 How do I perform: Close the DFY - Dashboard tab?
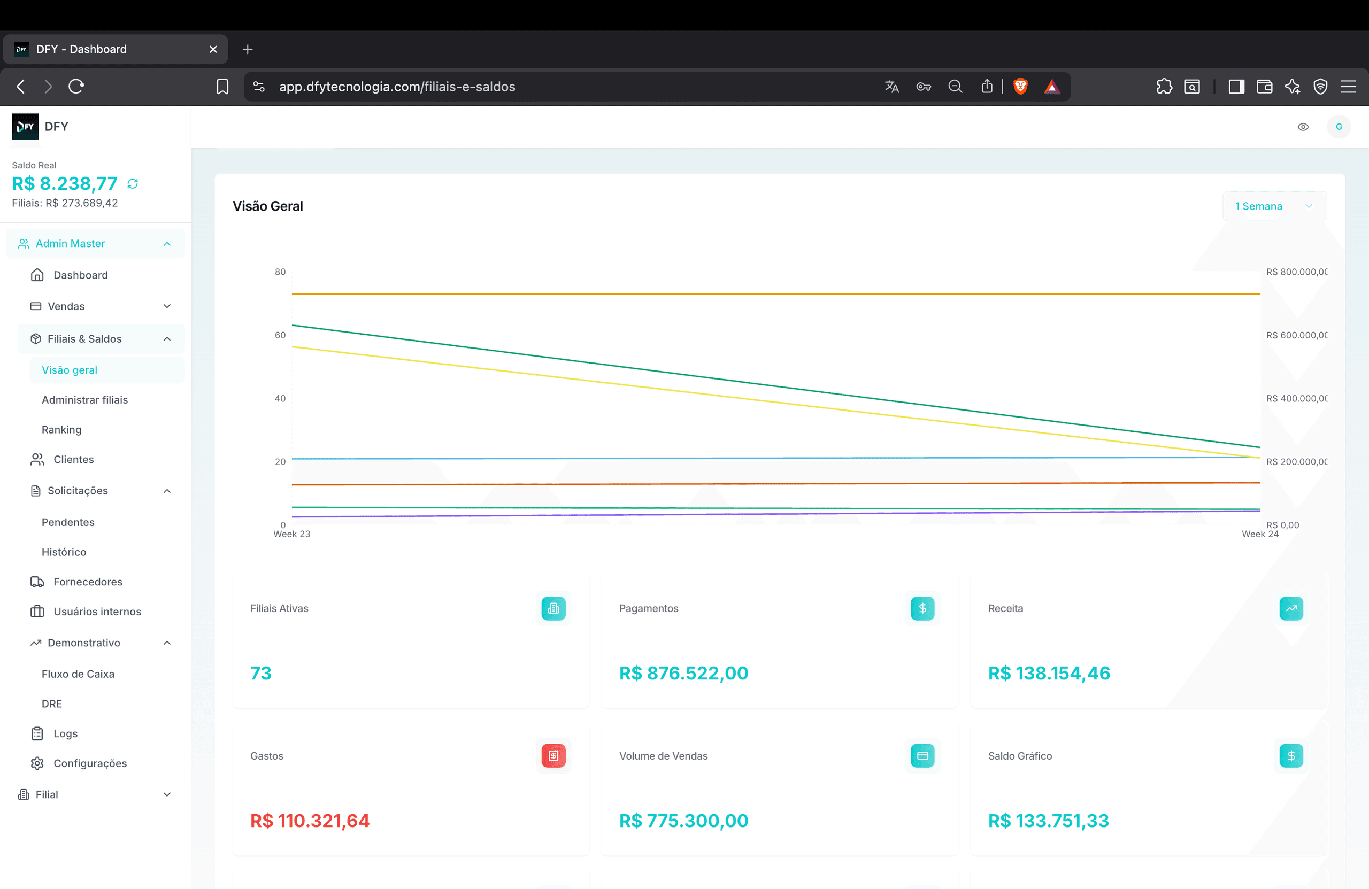pos(213,50)
